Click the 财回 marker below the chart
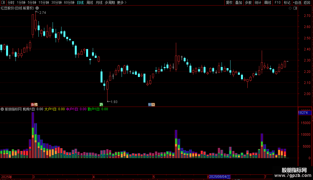The image size is (313, 180). pos(152,105)
